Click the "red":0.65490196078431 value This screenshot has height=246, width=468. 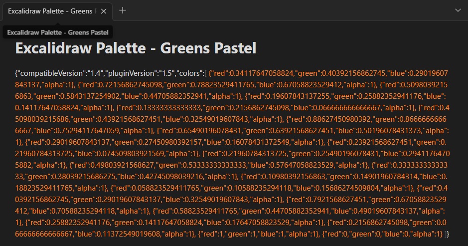click(201, 131)
